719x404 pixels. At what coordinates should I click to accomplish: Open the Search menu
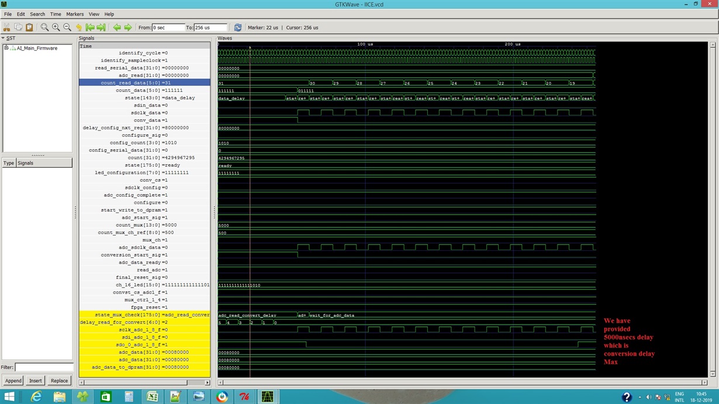click(37, 14)
